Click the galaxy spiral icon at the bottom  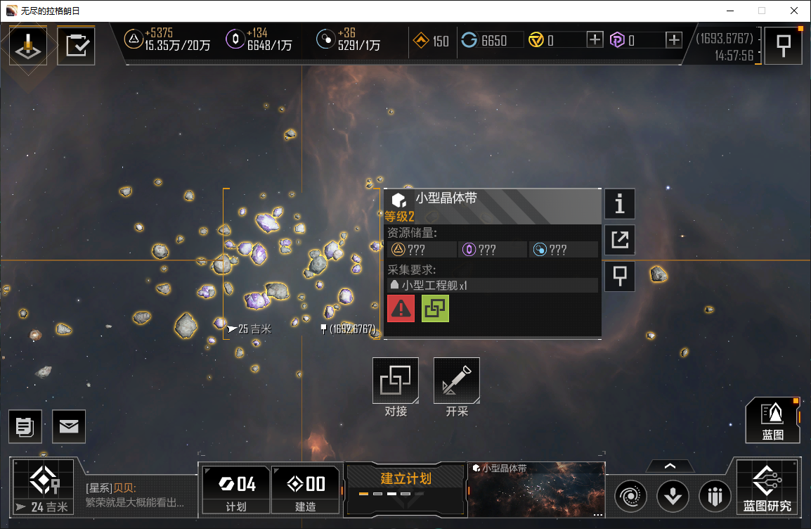point(630,497)
